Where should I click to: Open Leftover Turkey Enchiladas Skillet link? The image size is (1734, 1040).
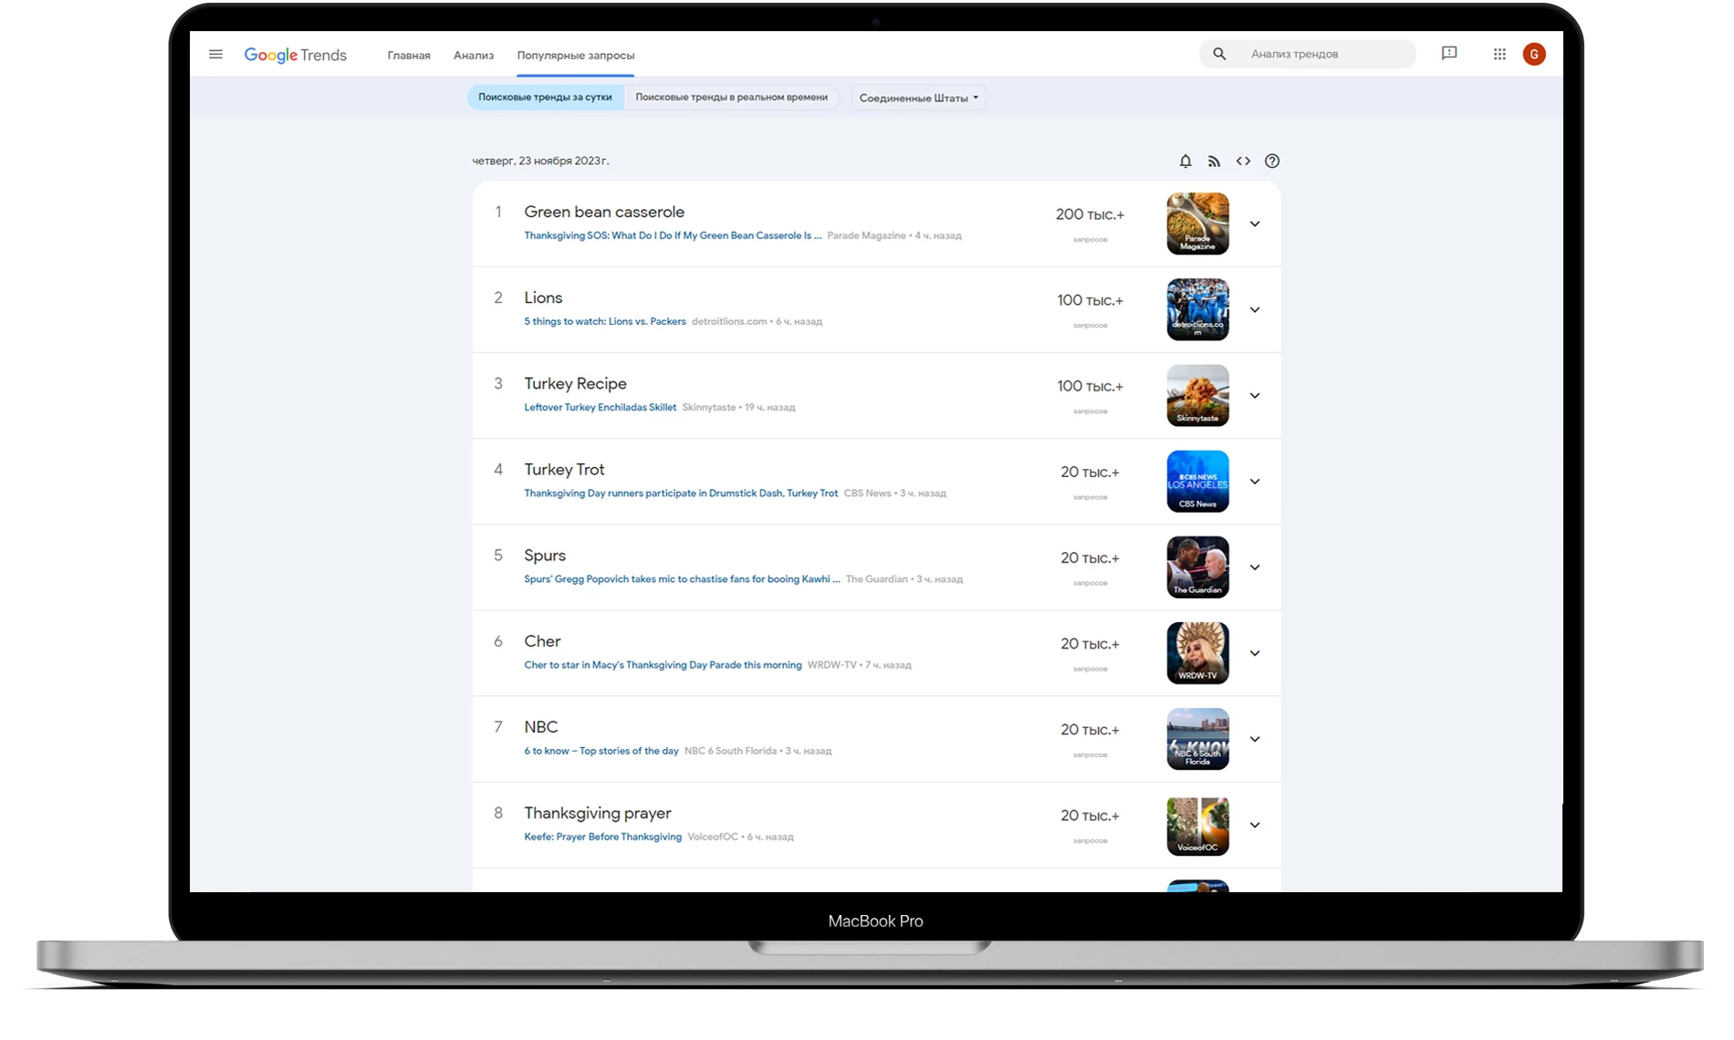click(601, 407)
